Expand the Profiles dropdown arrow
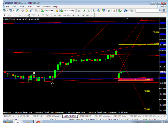The height and width of the screenshot is (123, 168). point(13,11)
